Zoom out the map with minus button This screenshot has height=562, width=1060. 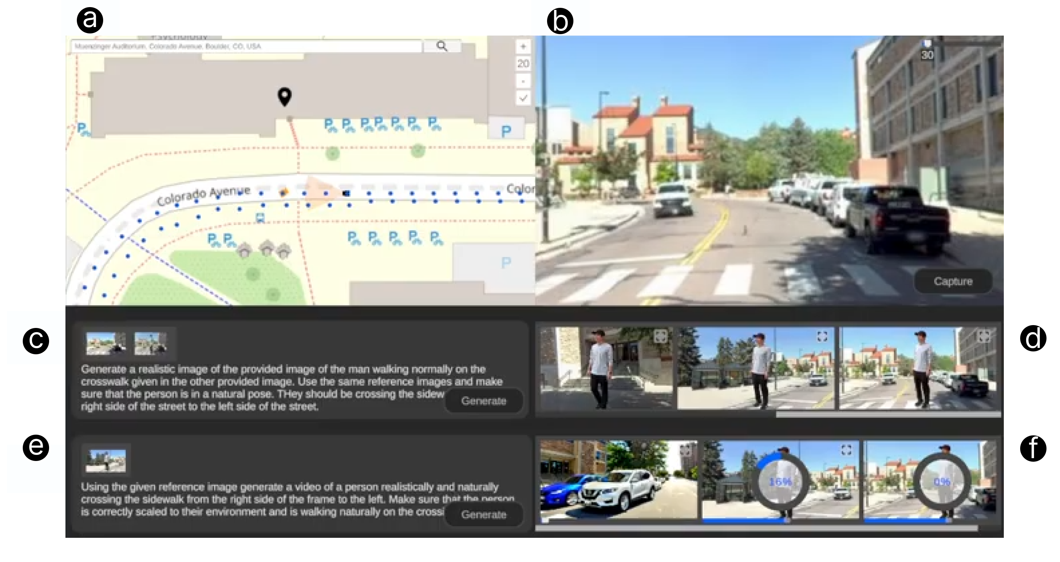(x=523, y=81)
